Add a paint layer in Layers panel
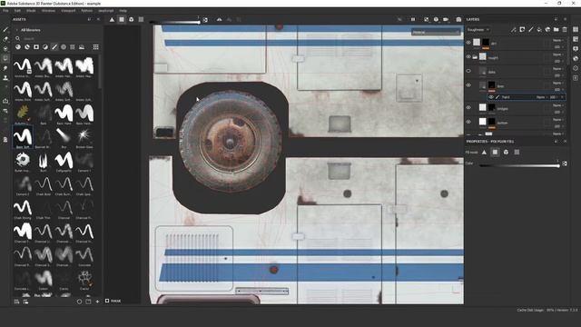The height and width of the screenshot is (327, 581). click(530, 30)
